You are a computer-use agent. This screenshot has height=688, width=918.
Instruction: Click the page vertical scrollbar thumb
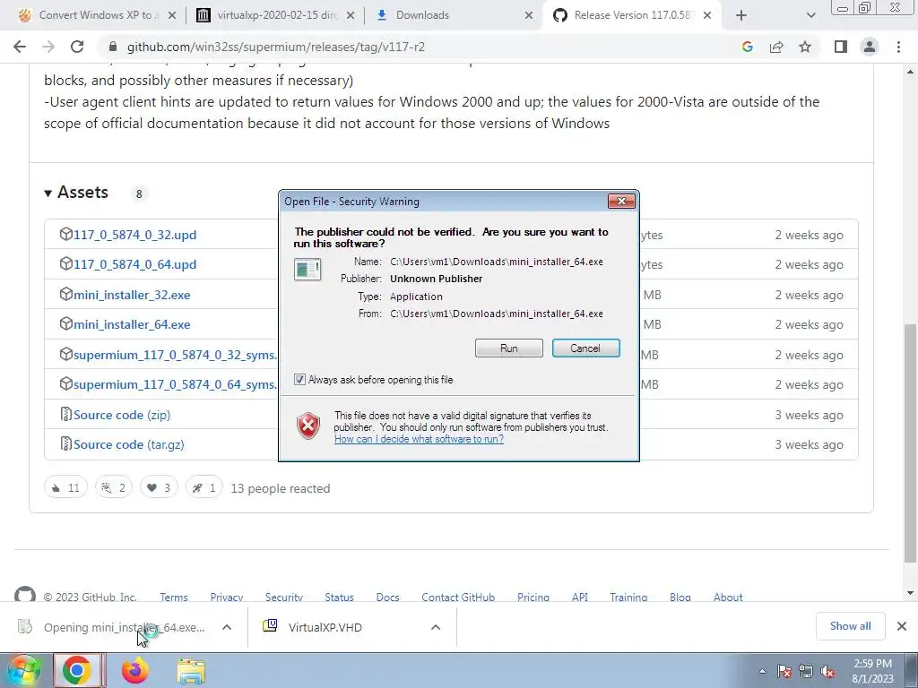click(911, 442)
